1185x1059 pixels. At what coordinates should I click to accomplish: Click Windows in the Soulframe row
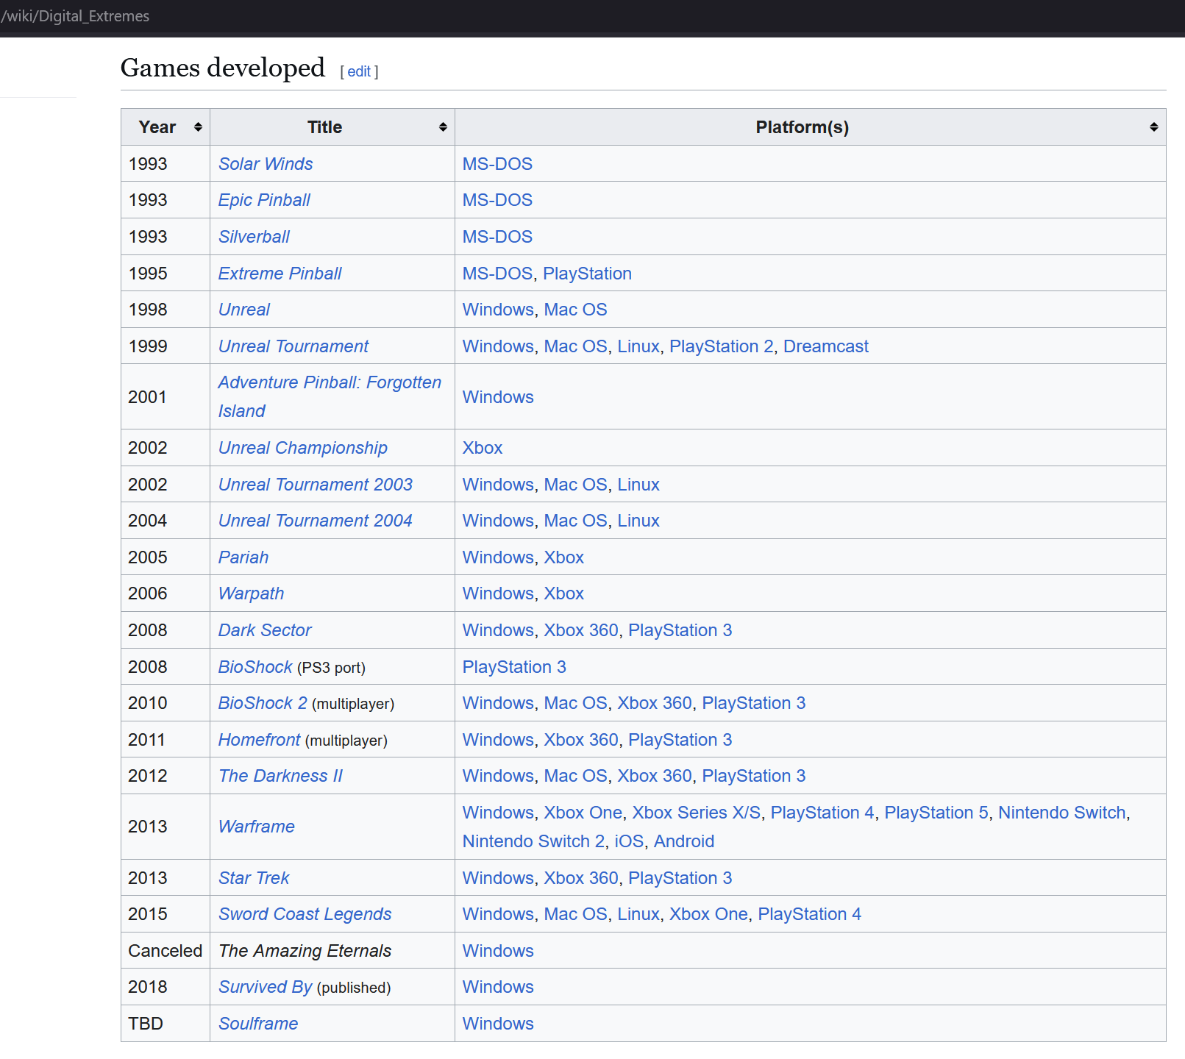tap(498, 1024)
